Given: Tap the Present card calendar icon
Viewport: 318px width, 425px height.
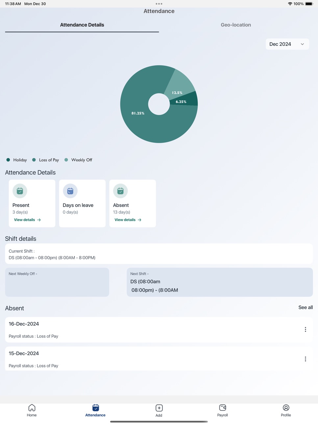Looking at the screenshot, I should [20, 191].
